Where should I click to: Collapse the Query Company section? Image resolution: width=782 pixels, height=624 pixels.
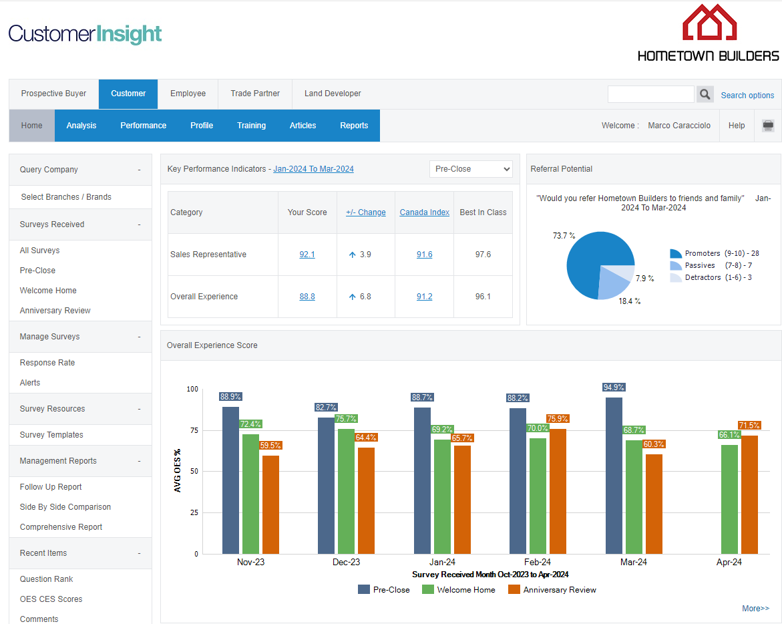[139, 170]
